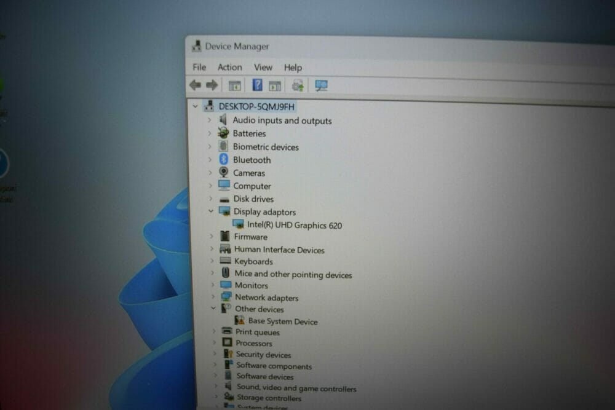
Task: Open the View menu
Action: 263,68
